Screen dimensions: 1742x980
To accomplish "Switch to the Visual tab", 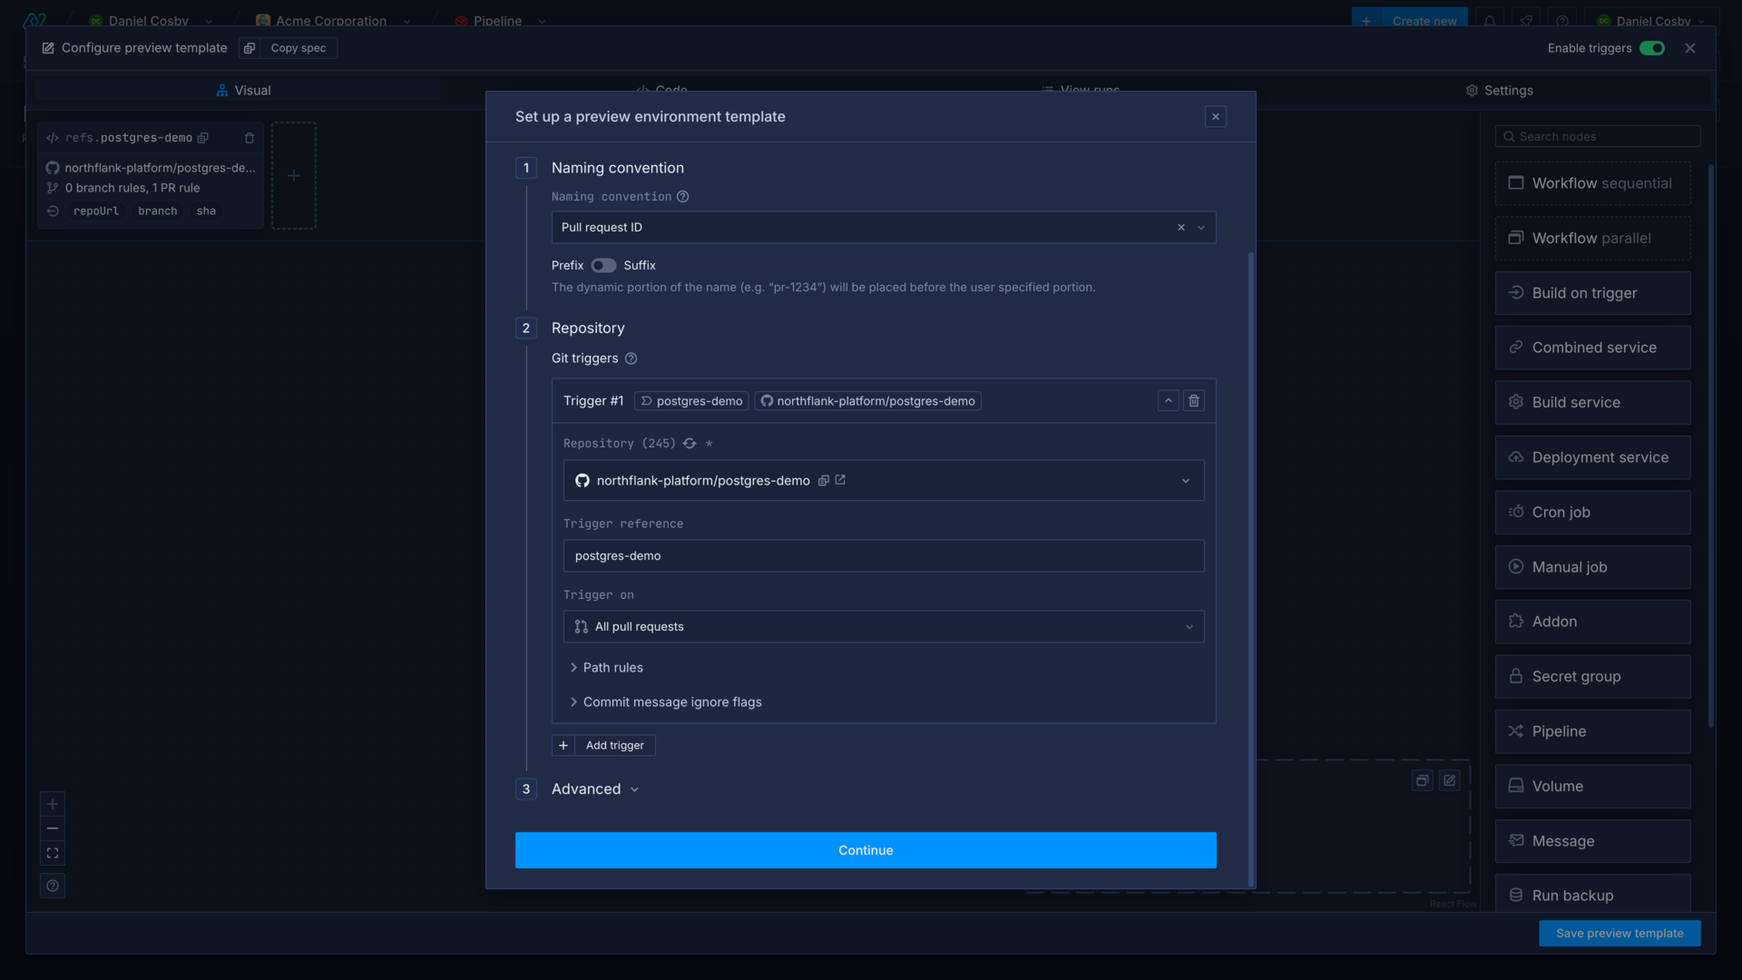I will (x=243, y=91).
